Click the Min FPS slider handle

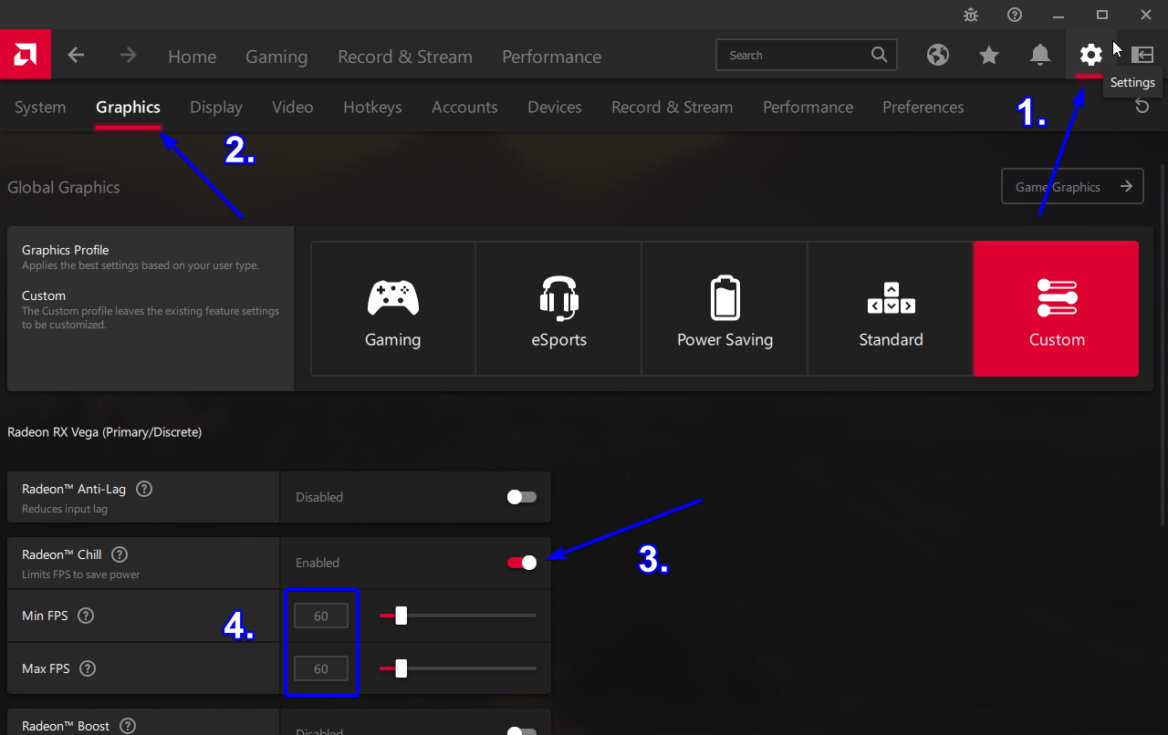[401, 616]
